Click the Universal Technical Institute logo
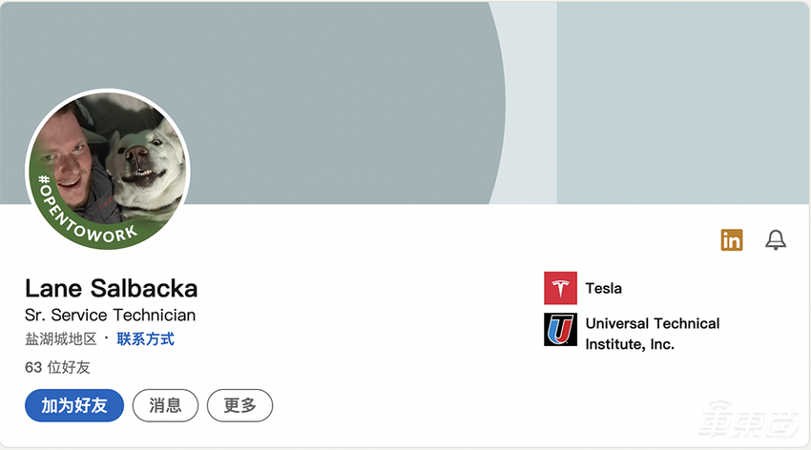Screen dimensions: 811x450 coord(560,330)
